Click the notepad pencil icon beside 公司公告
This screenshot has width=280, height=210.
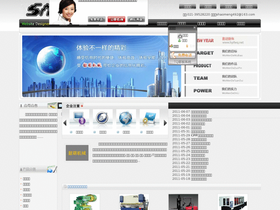[x=52, y=106]
